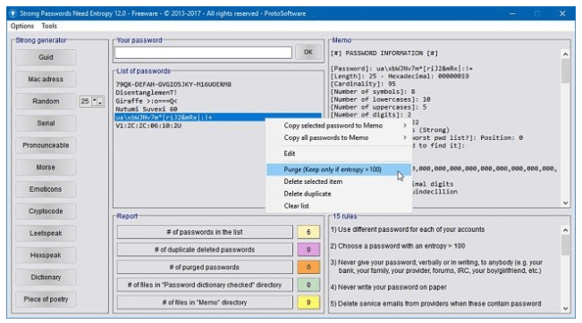582x323 pixels.
Task: Generate a Guid password
Action: point(46,57)
